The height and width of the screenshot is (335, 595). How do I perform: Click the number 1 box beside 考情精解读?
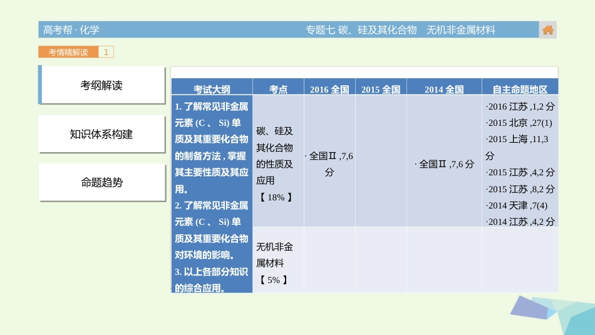point(106,52)
